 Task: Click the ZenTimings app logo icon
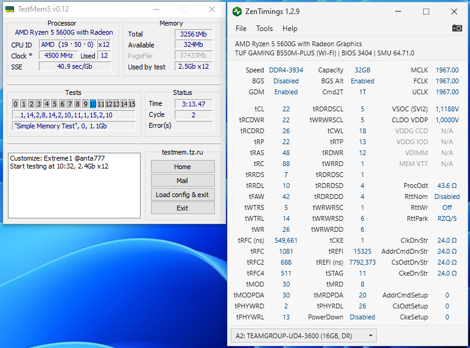pyautogui.click(x=237, y=12)
